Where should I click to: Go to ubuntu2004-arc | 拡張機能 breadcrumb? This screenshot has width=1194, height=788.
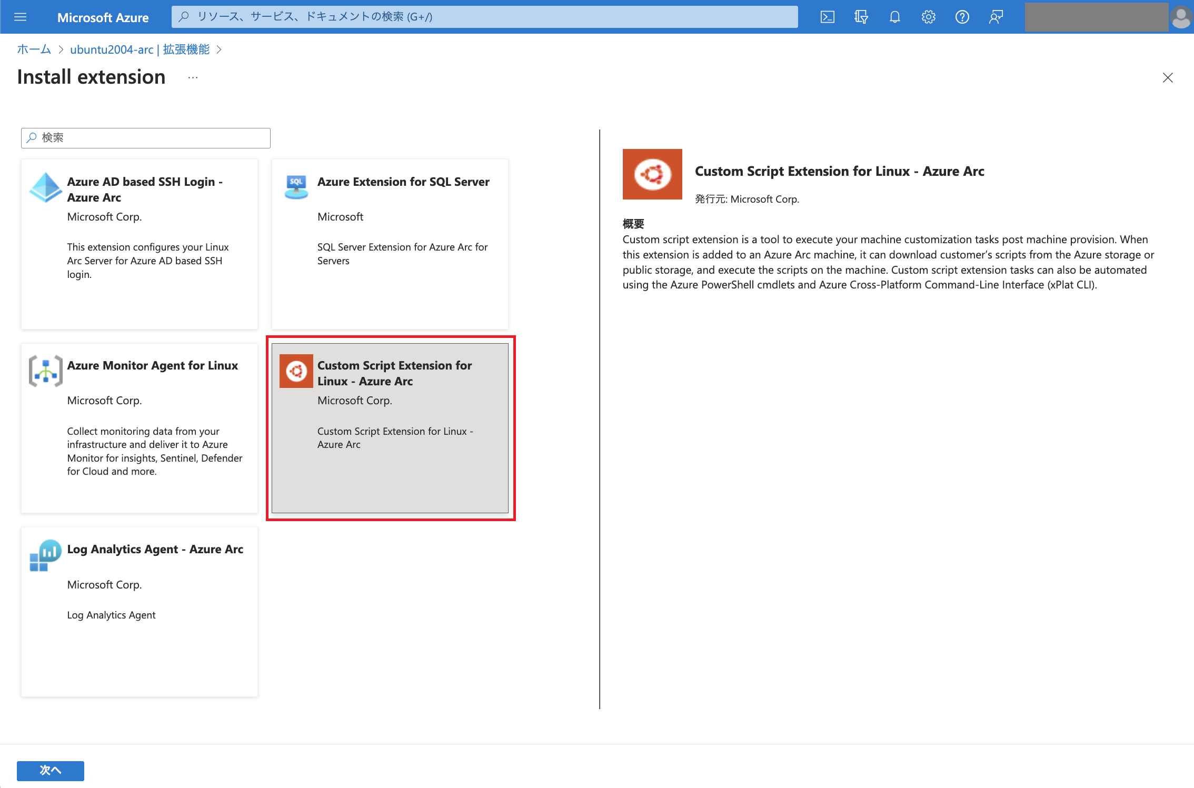tap(140, 49)
